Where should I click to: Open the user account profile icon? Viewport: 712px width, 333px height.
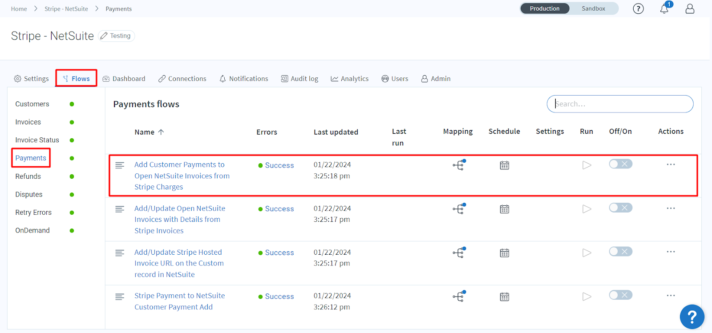(690, 8)
